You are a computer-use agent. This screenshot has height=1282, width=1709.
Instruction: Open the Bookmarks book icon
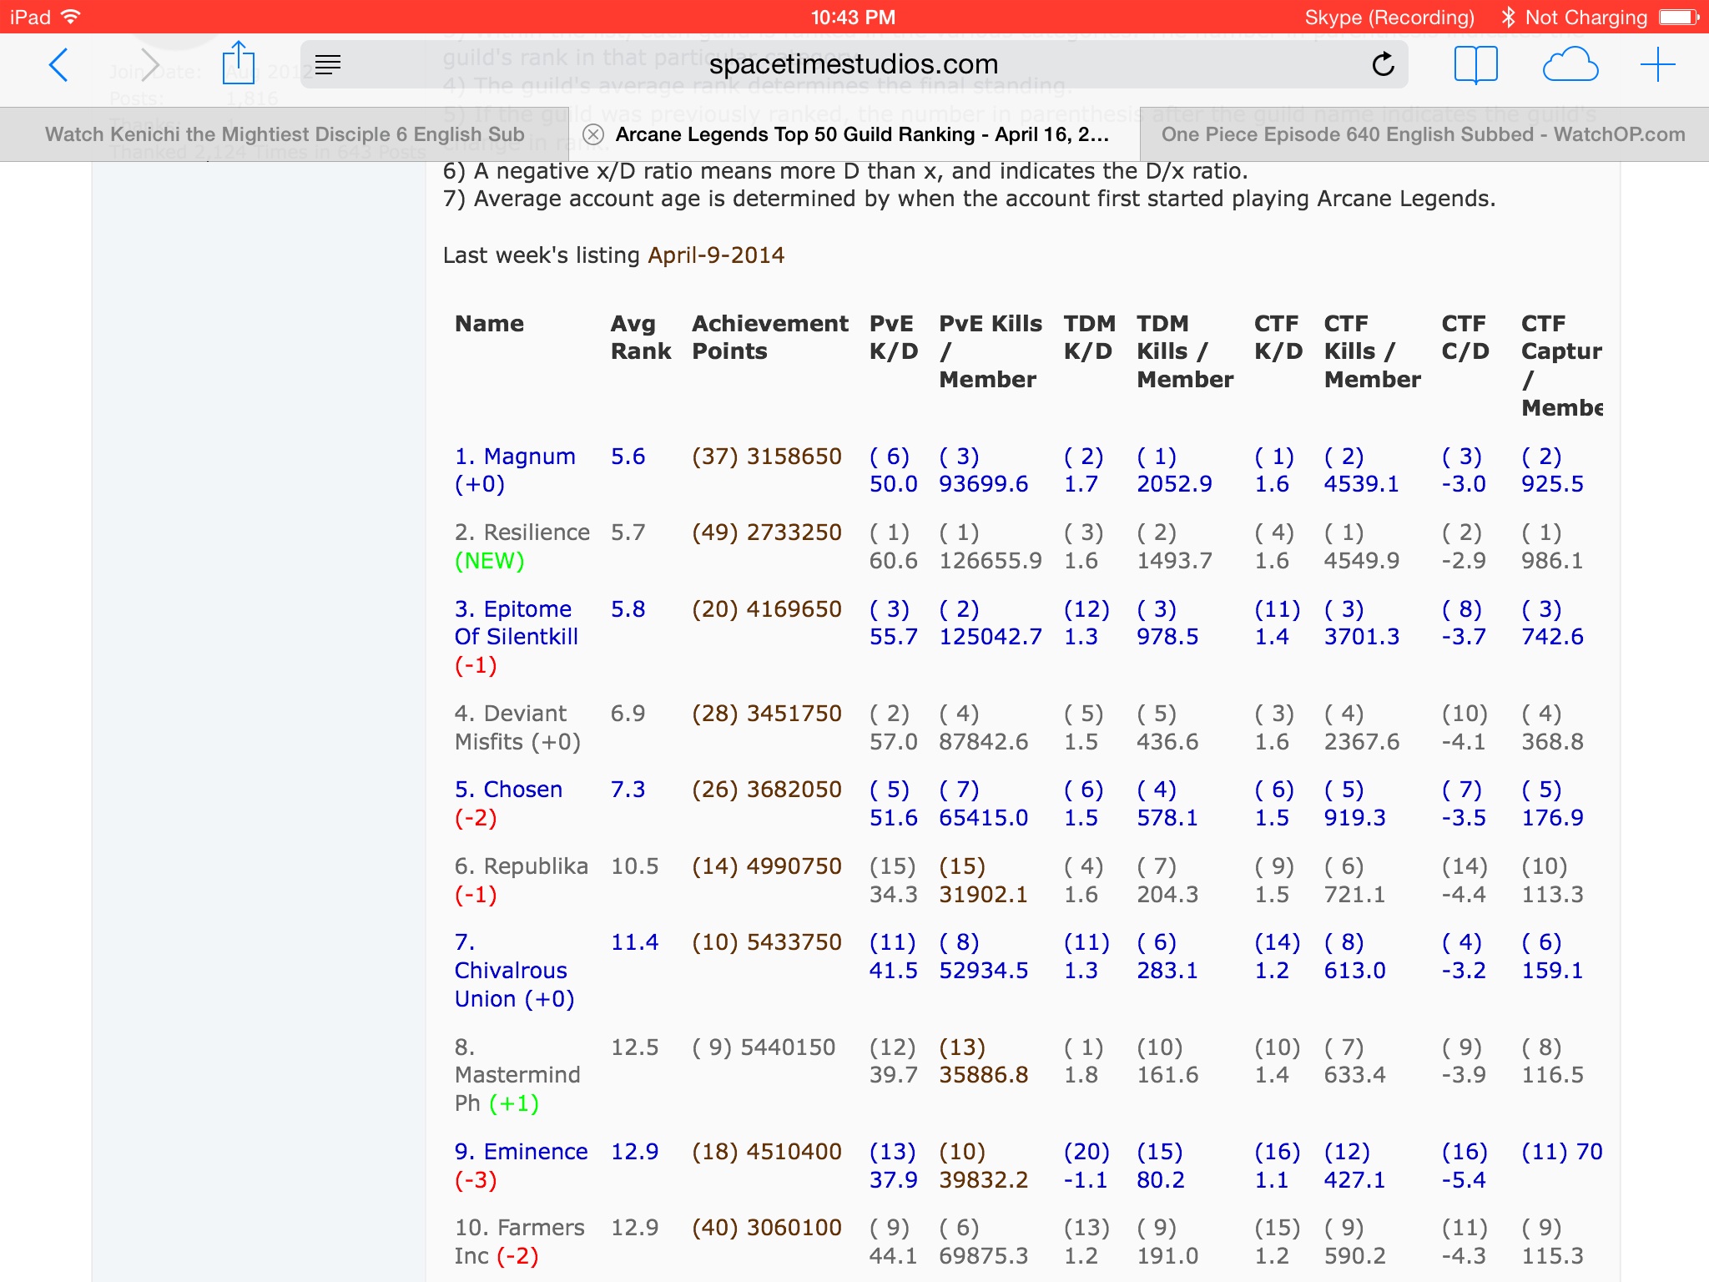[1475, 65]
